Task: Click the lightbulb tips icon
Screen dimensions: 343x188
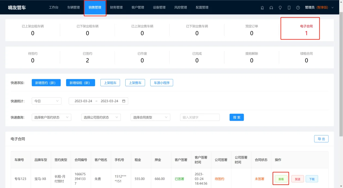Action: tap(280, 8)
